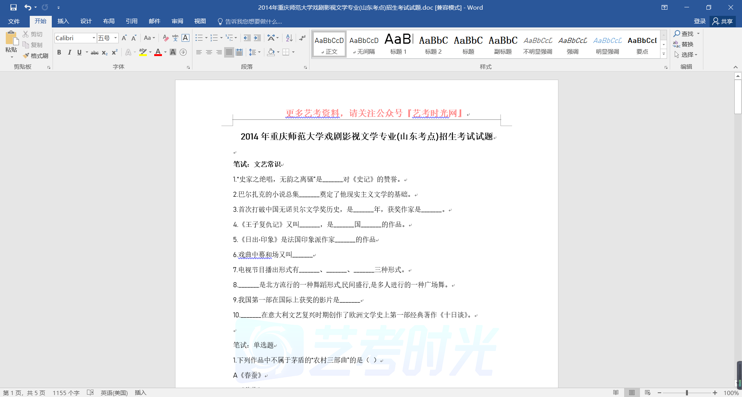Open the 文件 (File) menu
This screenshot has width=742, height=397.
pos(14,21)
